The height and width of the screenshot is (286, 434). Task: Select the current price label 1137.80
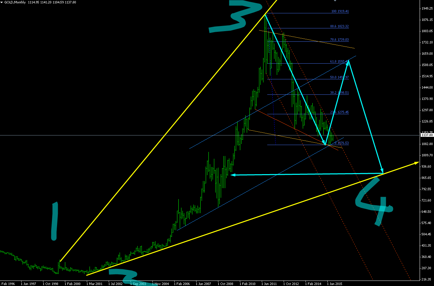pyautogui.click(x=428, y=135)
